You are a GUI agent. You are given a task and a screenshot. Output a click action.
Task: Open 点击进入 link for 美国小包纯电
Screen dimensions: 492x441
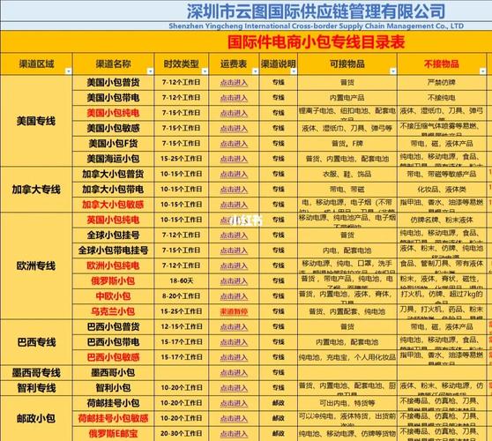point(234,113)
